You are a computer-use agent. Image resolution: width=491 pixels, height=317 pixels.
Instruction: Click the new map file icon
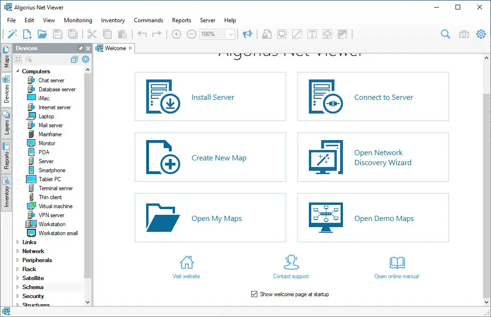point(27,34)
